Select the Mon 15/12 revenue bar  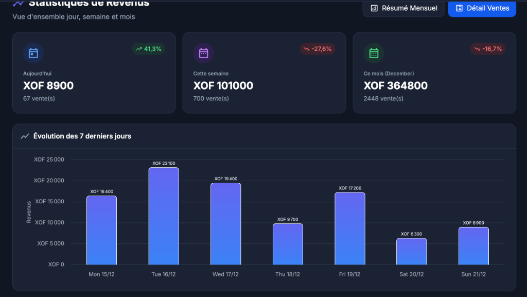101,230
